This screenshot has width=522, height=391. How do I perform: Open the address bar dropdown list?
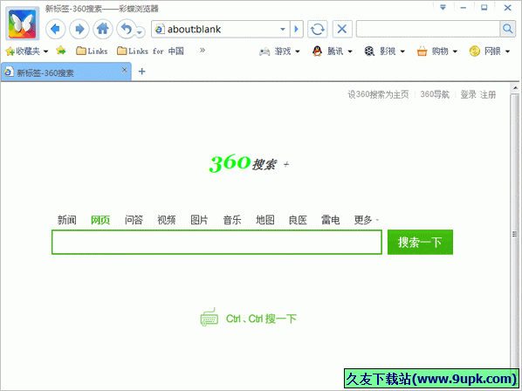(x=283, y=30)
